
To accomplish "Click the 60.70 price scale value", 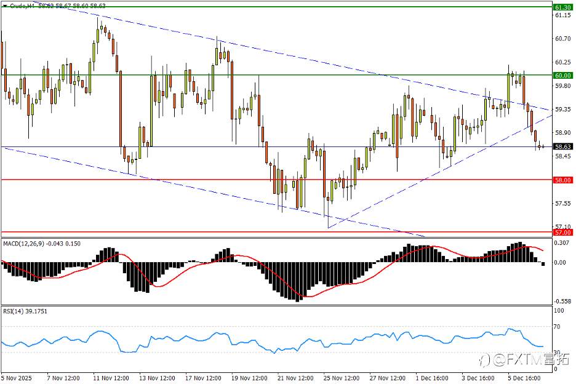I will (x=563, y=39).
